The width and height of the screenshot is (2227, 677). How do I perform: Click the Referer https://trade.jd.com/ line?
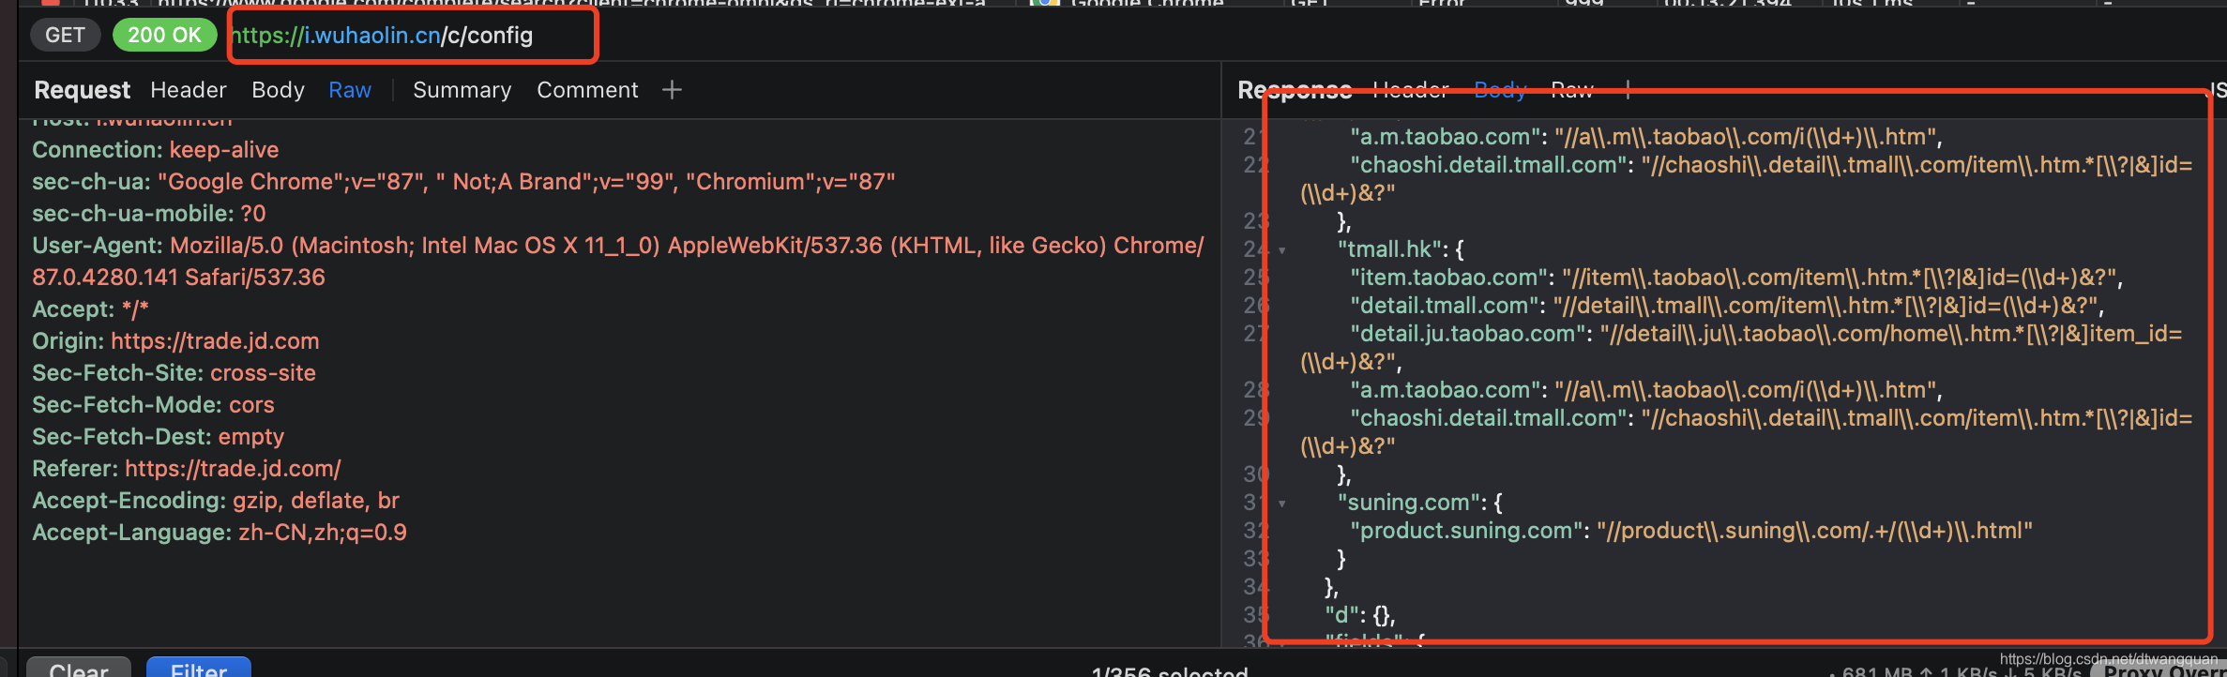tap(187, 469)
